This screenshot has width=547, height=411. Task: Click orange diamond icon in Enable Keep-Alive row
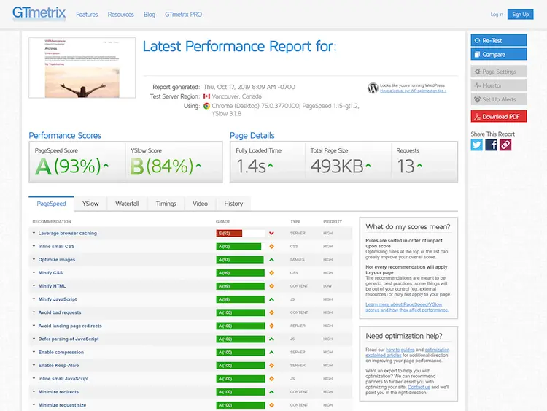click(x=271, y=366)
